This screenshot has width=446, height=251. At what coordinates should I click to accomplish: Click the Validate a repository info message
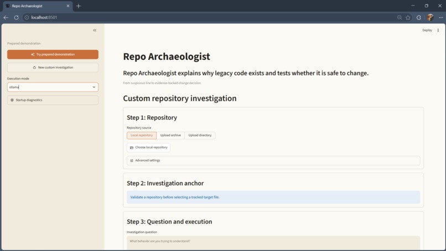273,197
